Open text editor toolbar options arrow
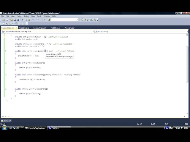This screenshot has height=142, width=190. click(27, 24)
